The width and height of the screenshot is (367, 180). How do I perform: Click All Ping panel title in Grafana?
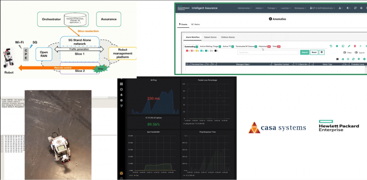click(153, 80)
